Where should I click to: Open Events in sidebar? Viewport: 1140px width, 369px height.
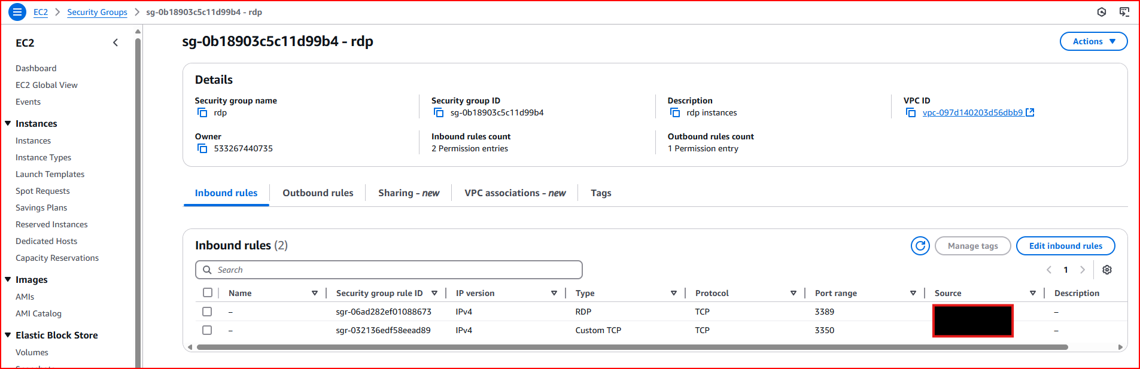[28, 102]
